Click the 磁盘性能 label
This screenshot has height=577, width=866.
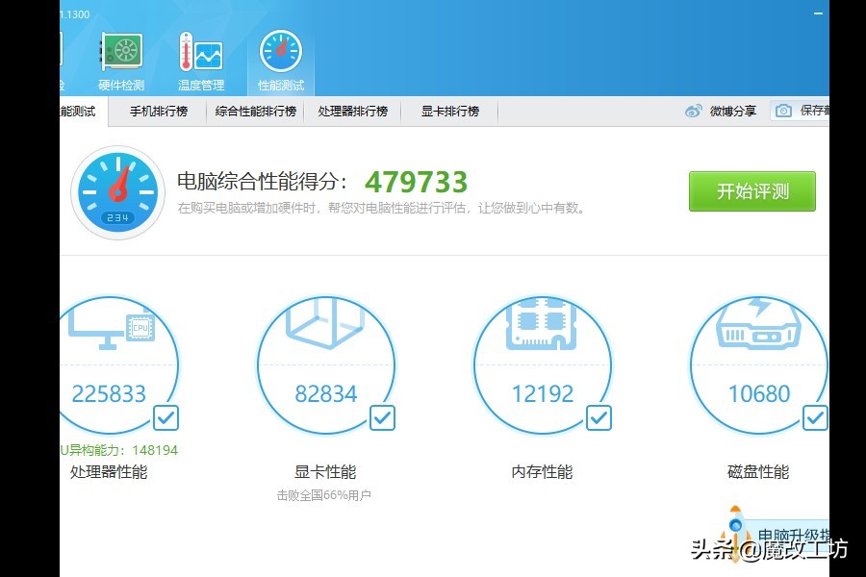point(758,472)
